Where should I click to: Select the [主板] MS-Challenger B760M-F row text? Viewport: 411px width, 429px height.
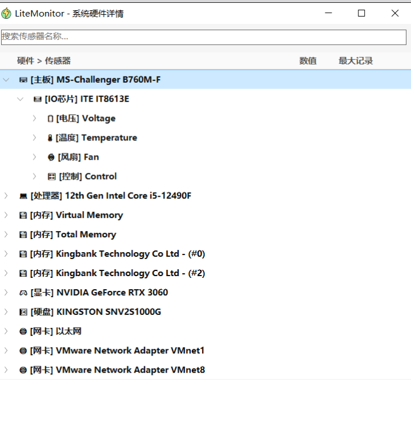point(95,80)
